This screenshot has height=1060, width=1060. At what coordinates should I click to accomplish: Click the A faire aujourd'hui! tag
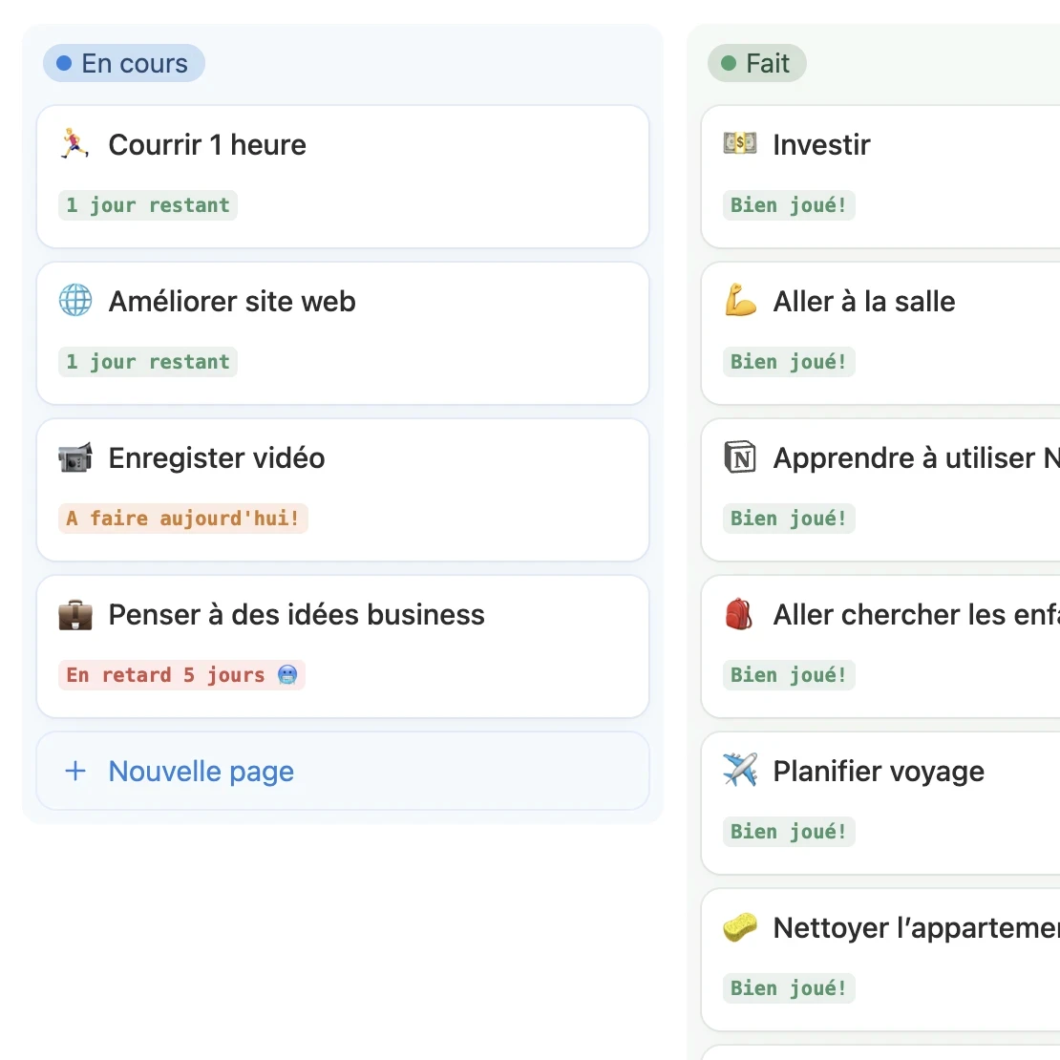(x=182, y=519)
